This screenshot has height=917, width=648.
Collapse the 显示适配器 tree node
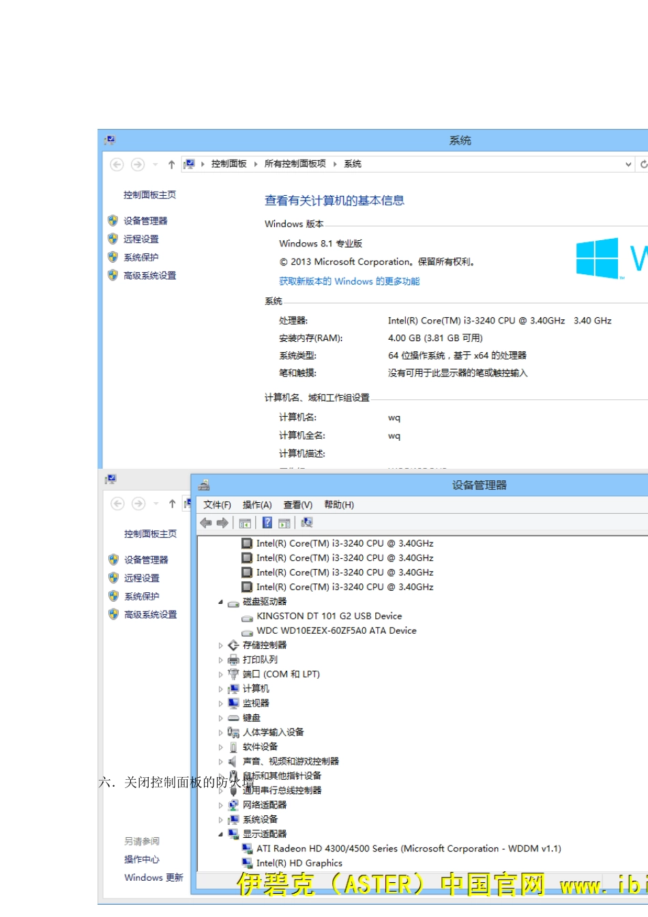tap(220, 834)
